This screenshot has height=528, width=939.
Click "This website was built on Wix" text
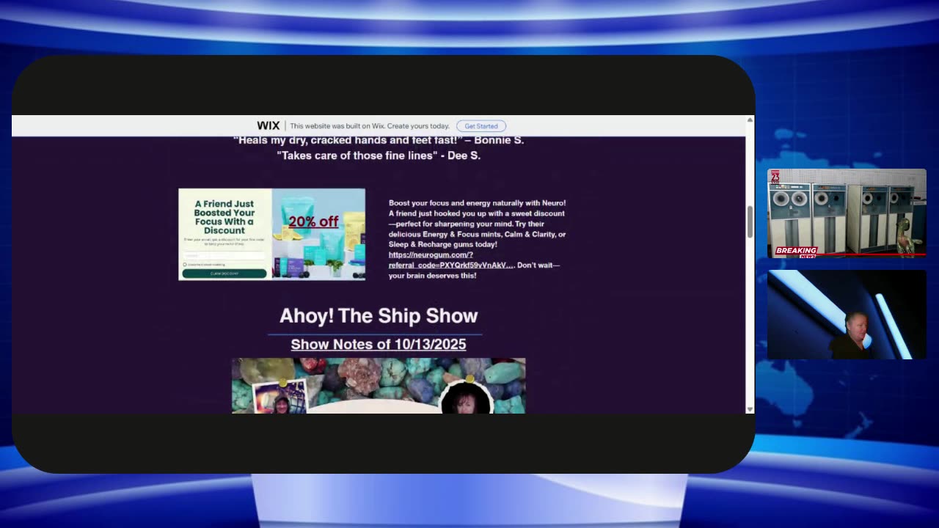[370, 126]
